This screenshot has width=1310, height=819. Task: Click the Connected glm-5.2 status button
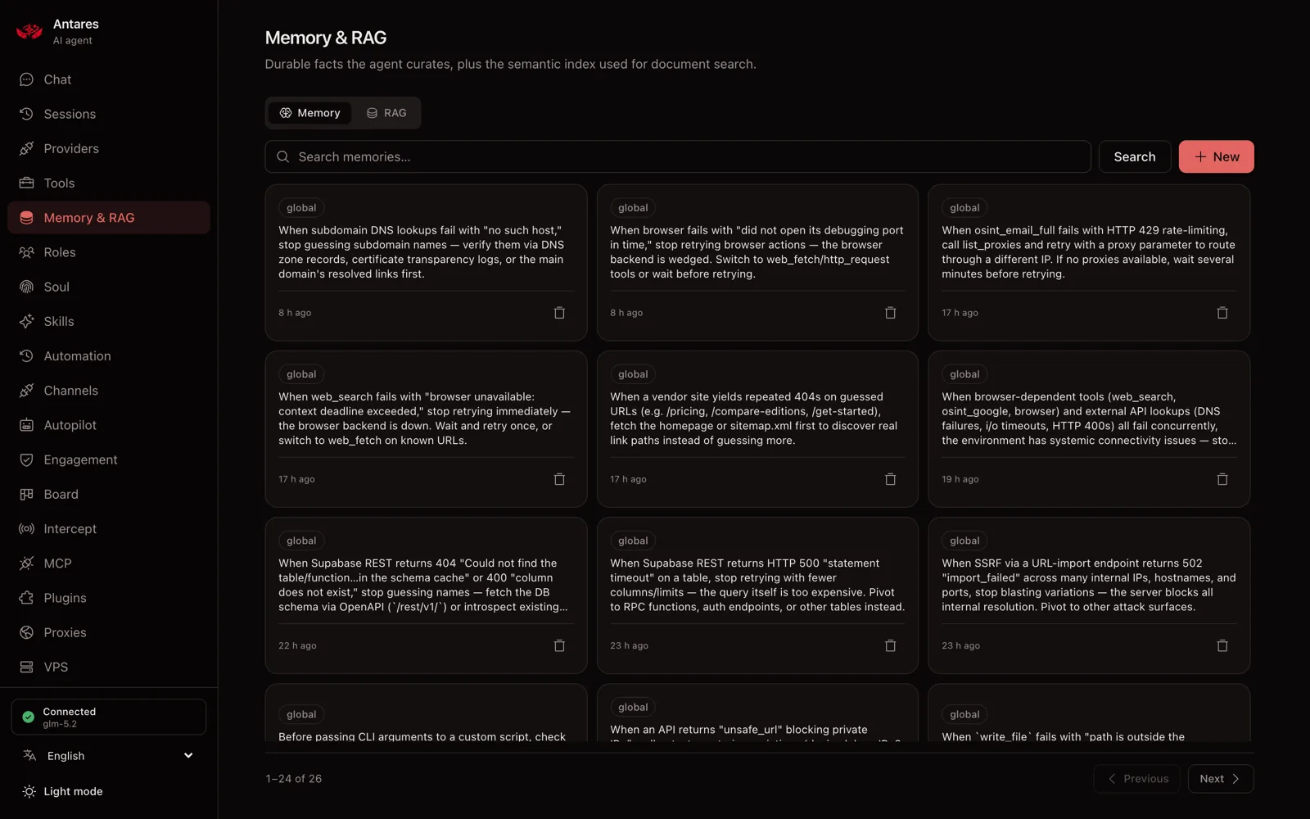pyautogui.click(x=109, y=717)
